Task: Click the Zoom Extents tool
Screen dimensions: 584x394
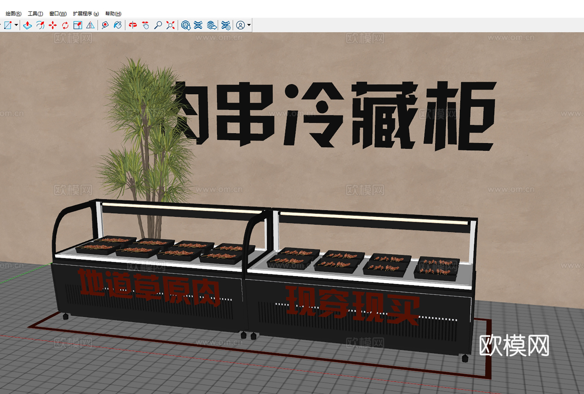Action: (x=170, y=25)
